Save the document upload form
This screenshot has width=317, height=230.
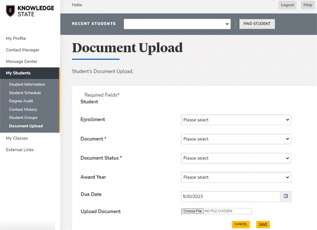(x=263, y=224)
